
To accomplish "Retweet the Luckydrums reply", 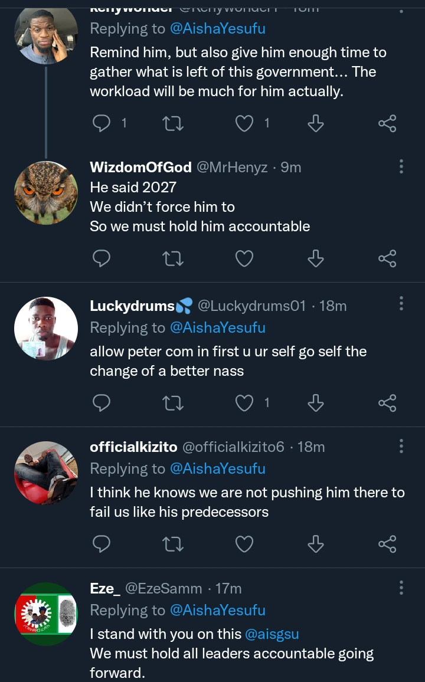I will click(x=173, y=403).
